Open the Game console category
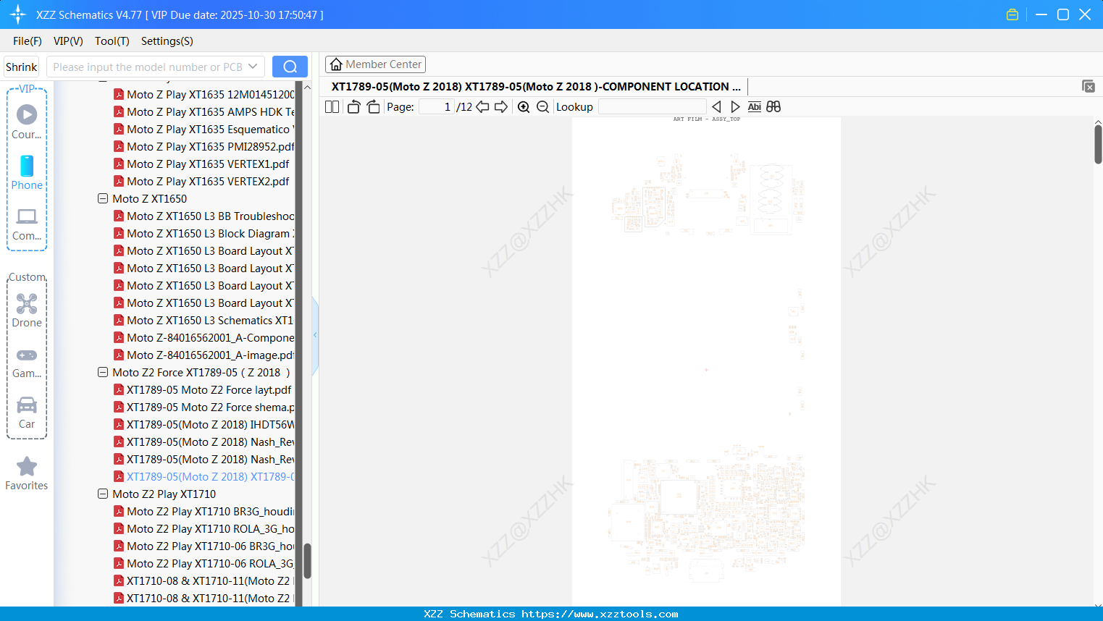Viewport: 1103px width, 621px height. pos(27,362)
